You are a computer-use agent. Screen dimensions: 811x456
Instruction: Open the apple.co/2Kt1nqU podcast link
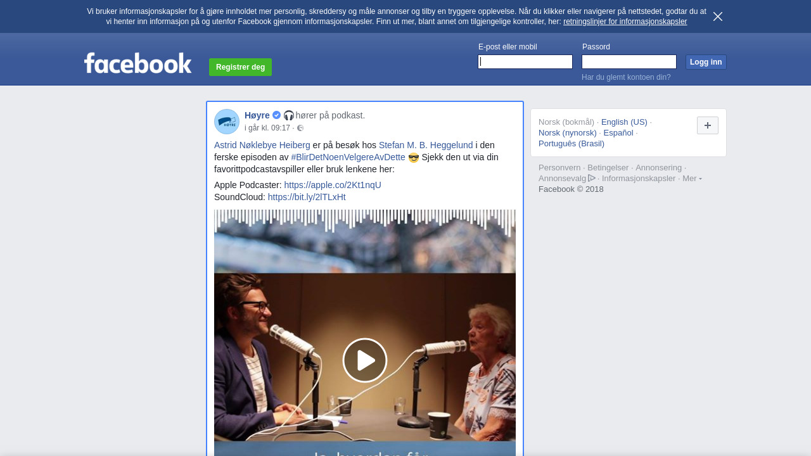(333, 185)
